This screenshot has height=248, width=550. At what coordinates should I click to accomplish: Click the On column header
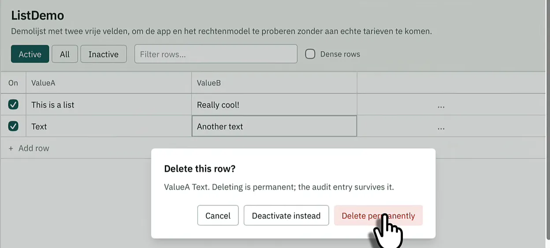13,83
